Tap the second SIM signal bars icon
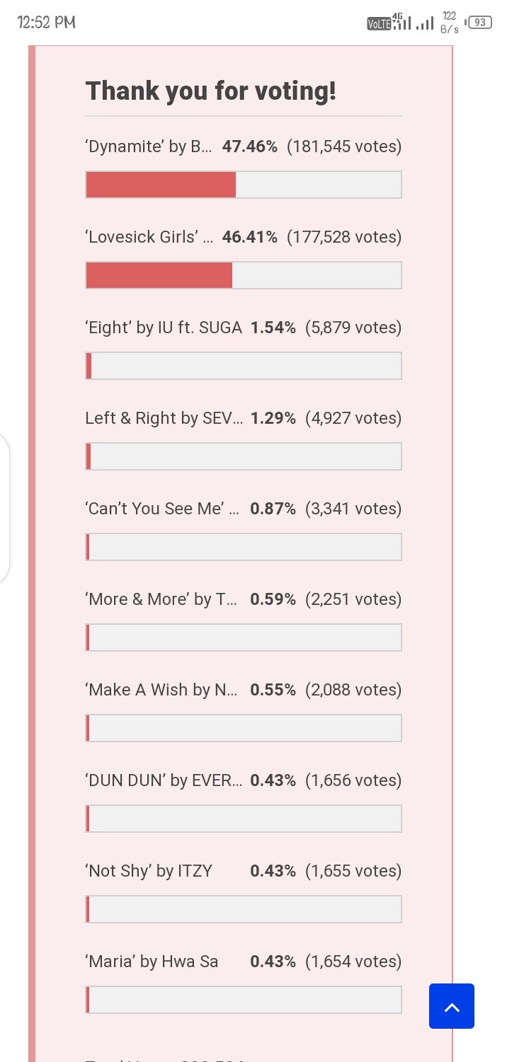507x1062 pixels. tap(425, 22)
